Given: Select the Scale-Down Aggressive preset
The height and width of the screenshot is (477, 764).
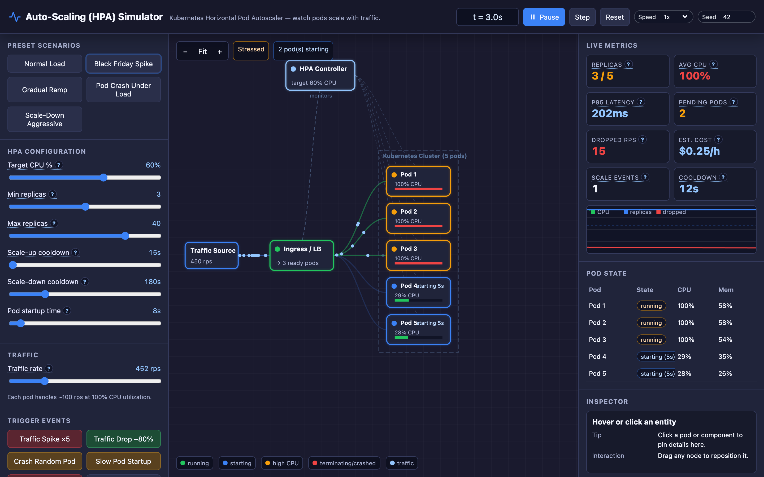Looking at the screenshot, I should pyautogui.click(x=45, y=119).
